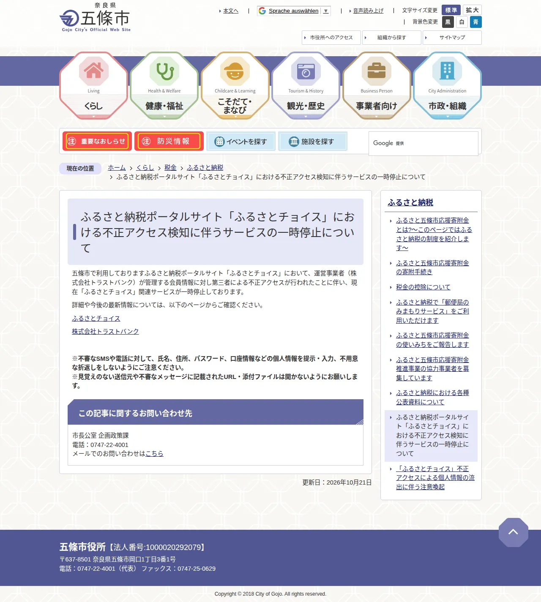Click the Google G translate icon
The image size is (541, 602).
point(262,11)
